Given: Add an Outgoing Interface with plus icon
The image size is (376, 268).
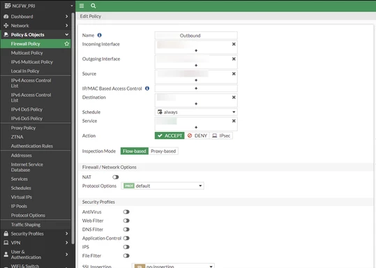Looking at the screenshot, I should point(196,66).
